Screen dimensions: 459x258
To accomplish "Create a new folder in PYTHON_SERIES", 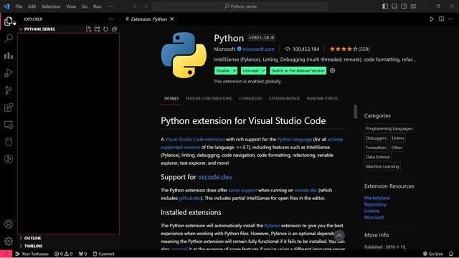I will tap(98, 29).
